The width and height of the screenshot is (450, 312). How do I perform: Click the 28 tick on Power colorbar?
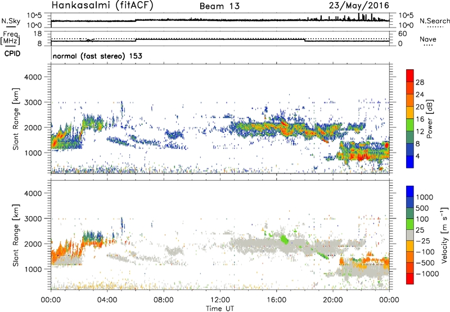[x=420, y=82]
